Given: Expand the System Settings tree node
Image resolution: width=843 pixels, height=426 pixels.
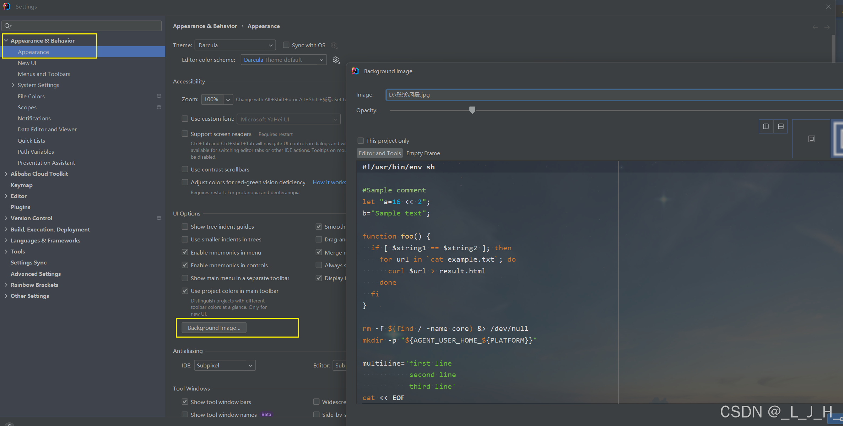Looking at the screenshot, I should pyautogui.click(x=13, y=85).
